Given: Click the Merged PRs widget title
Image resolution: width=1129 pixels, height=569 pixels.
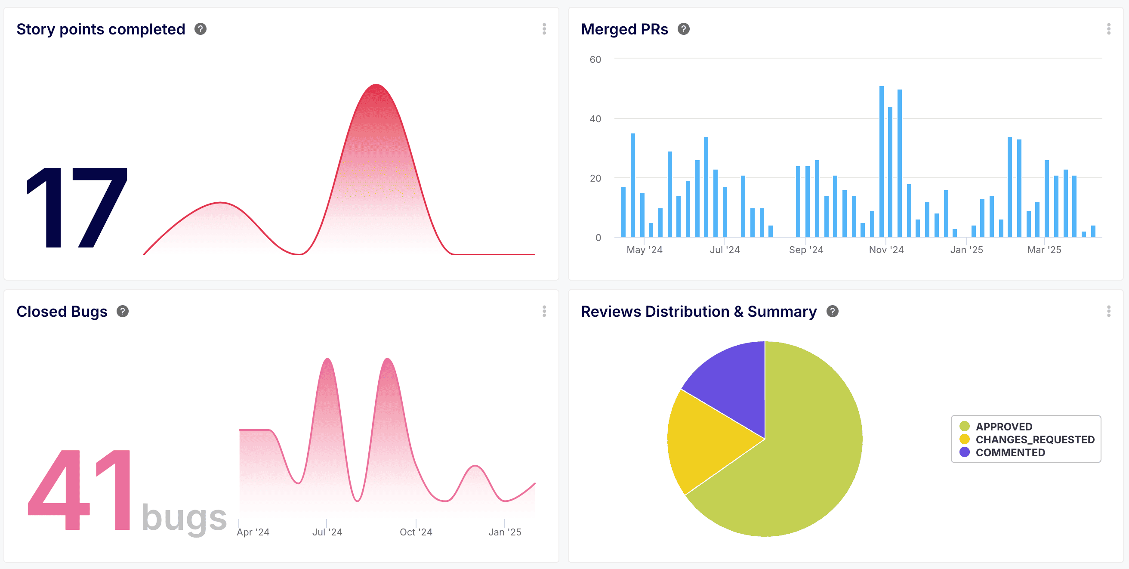Looking at the screenshot, I should coord(624,29).
